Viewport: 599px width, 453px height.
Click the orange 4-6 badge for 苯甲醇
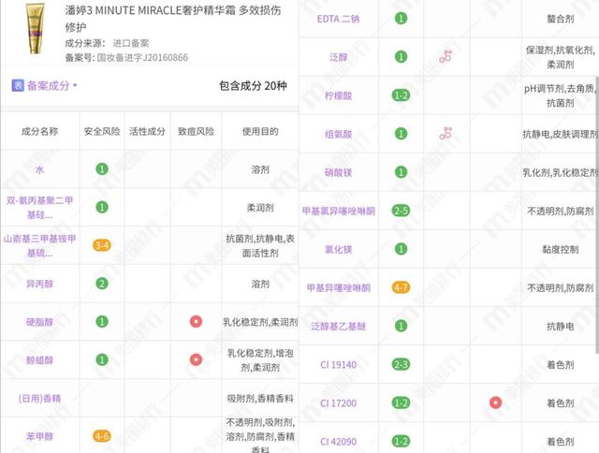[x=102, y=436]
